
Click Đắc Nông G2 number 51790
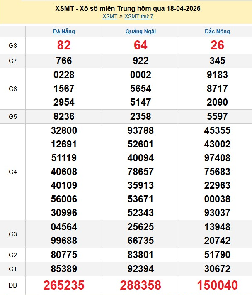pyautogui.click(x=217, y=254)
